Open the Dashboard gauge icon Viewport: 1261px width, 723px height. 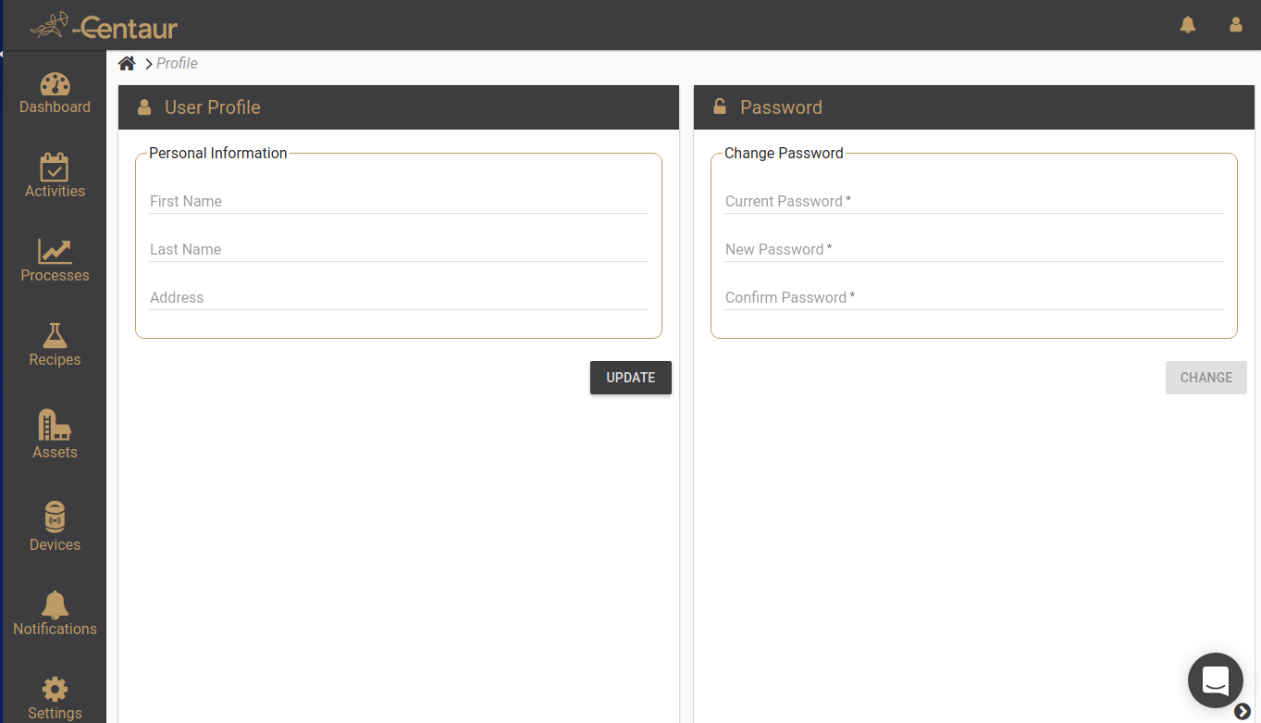tap(55, 84)
